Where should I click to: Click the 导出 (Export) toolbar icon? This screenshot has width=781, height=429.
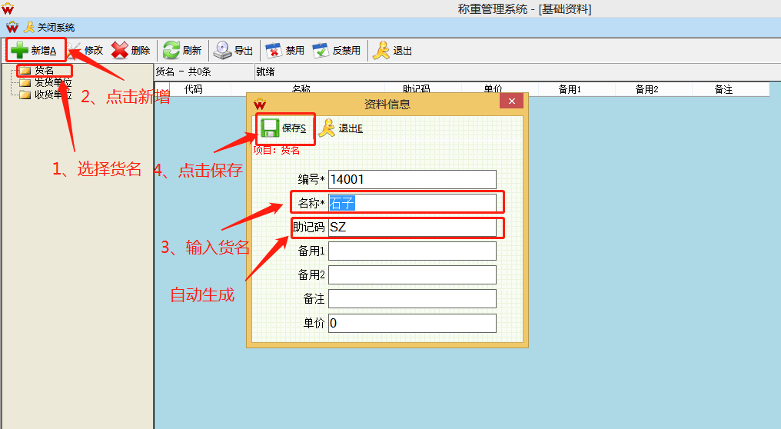tap(223, 51)
